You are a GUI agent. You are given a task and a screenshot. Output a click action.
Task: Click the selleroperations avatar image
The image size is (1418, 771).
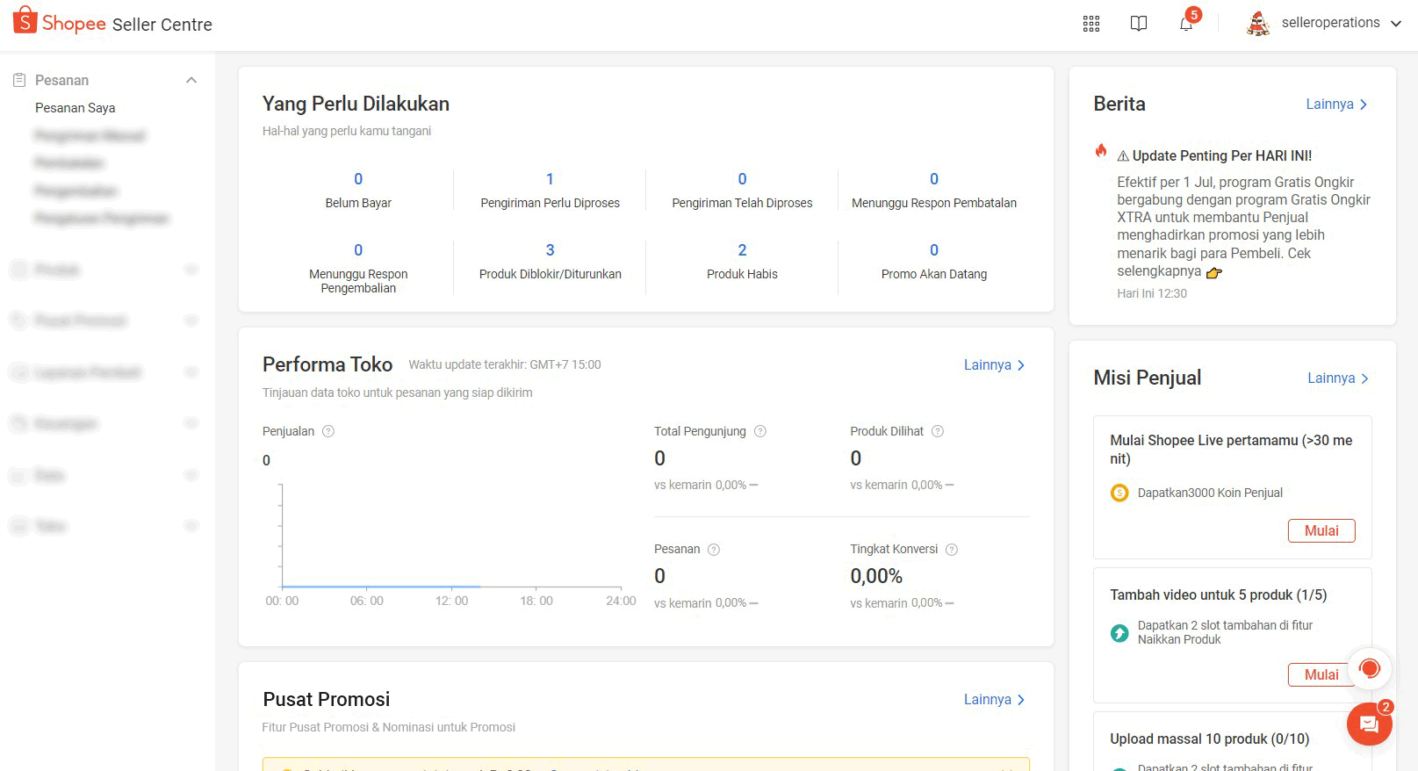1258,23
